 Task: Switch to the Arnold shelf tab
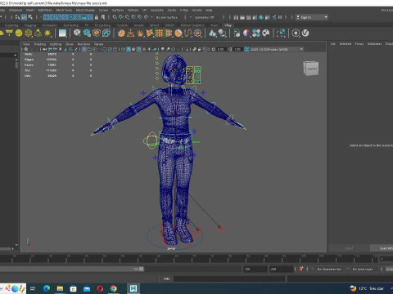point(138,25)
